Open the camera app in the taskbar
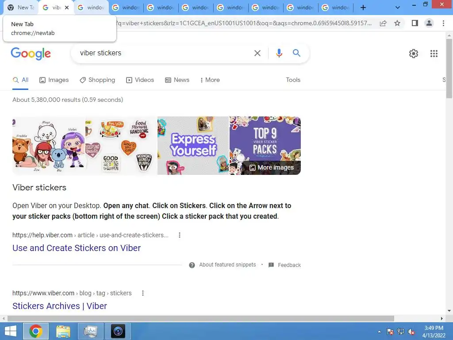The height and width of the screenshot is (340, 453). (118, 331)
